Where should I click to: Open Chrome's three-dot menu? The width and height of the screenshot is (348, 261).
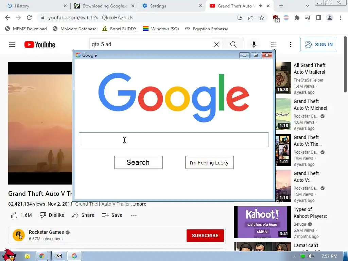[341, 18]
